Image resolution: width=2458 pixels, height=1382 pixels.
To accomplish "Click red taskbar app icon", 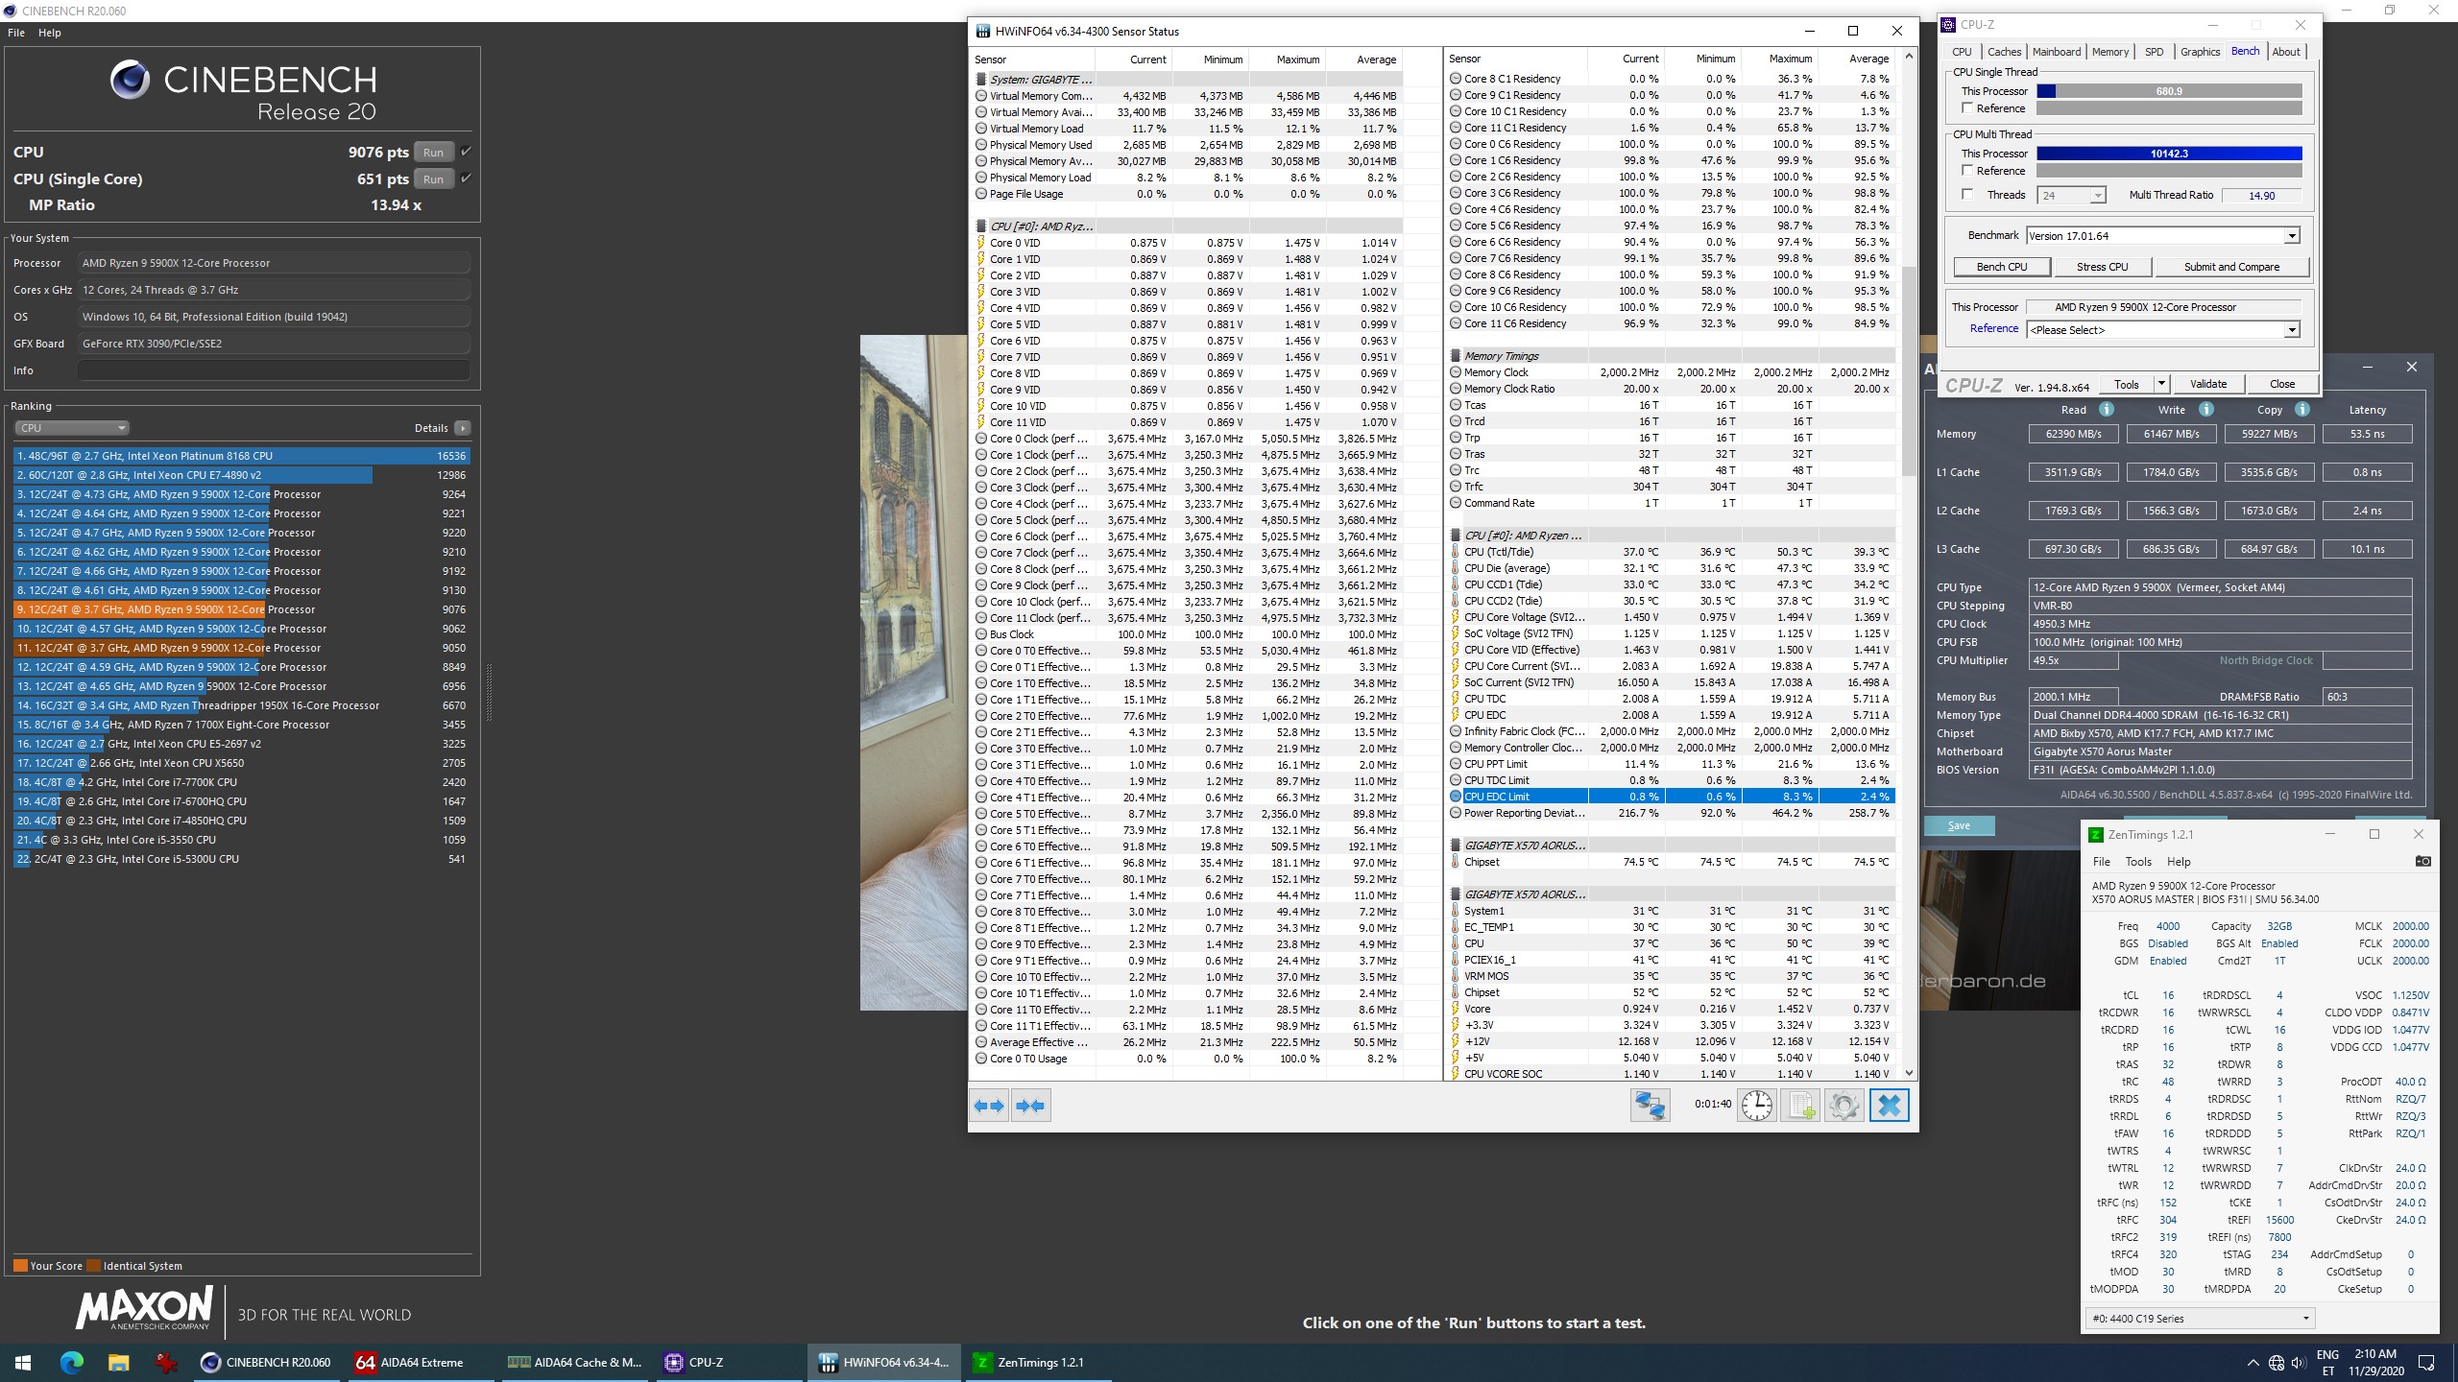I will click(166, 1362).
